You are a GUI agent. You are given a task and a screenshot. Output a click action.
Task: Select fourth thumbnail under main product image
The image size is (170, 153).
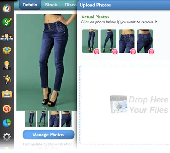(x=66, y=119)
